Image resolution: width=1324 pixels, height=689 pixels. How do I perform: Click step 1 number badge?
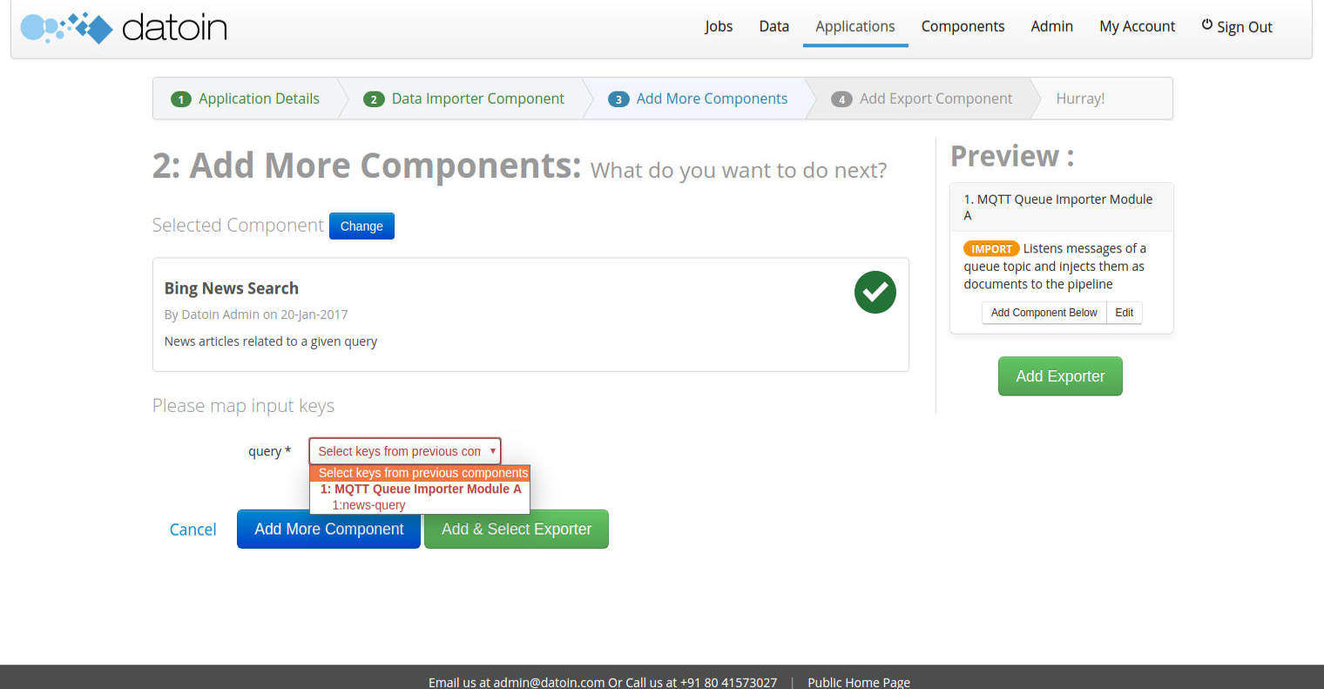click(181, 99)
